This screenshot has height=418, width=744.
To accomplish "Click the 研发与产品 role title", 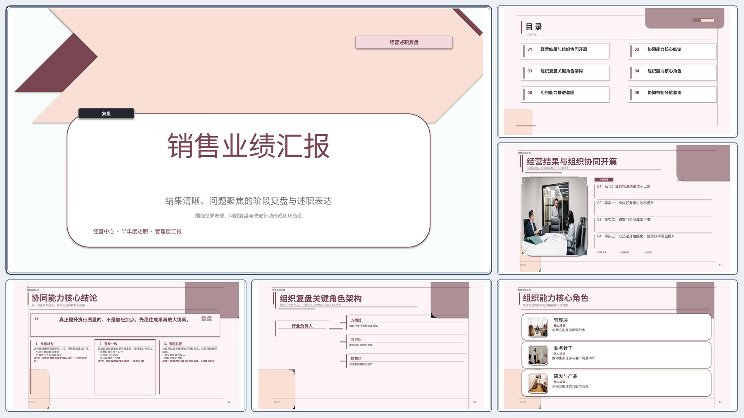I will [565, 376].
